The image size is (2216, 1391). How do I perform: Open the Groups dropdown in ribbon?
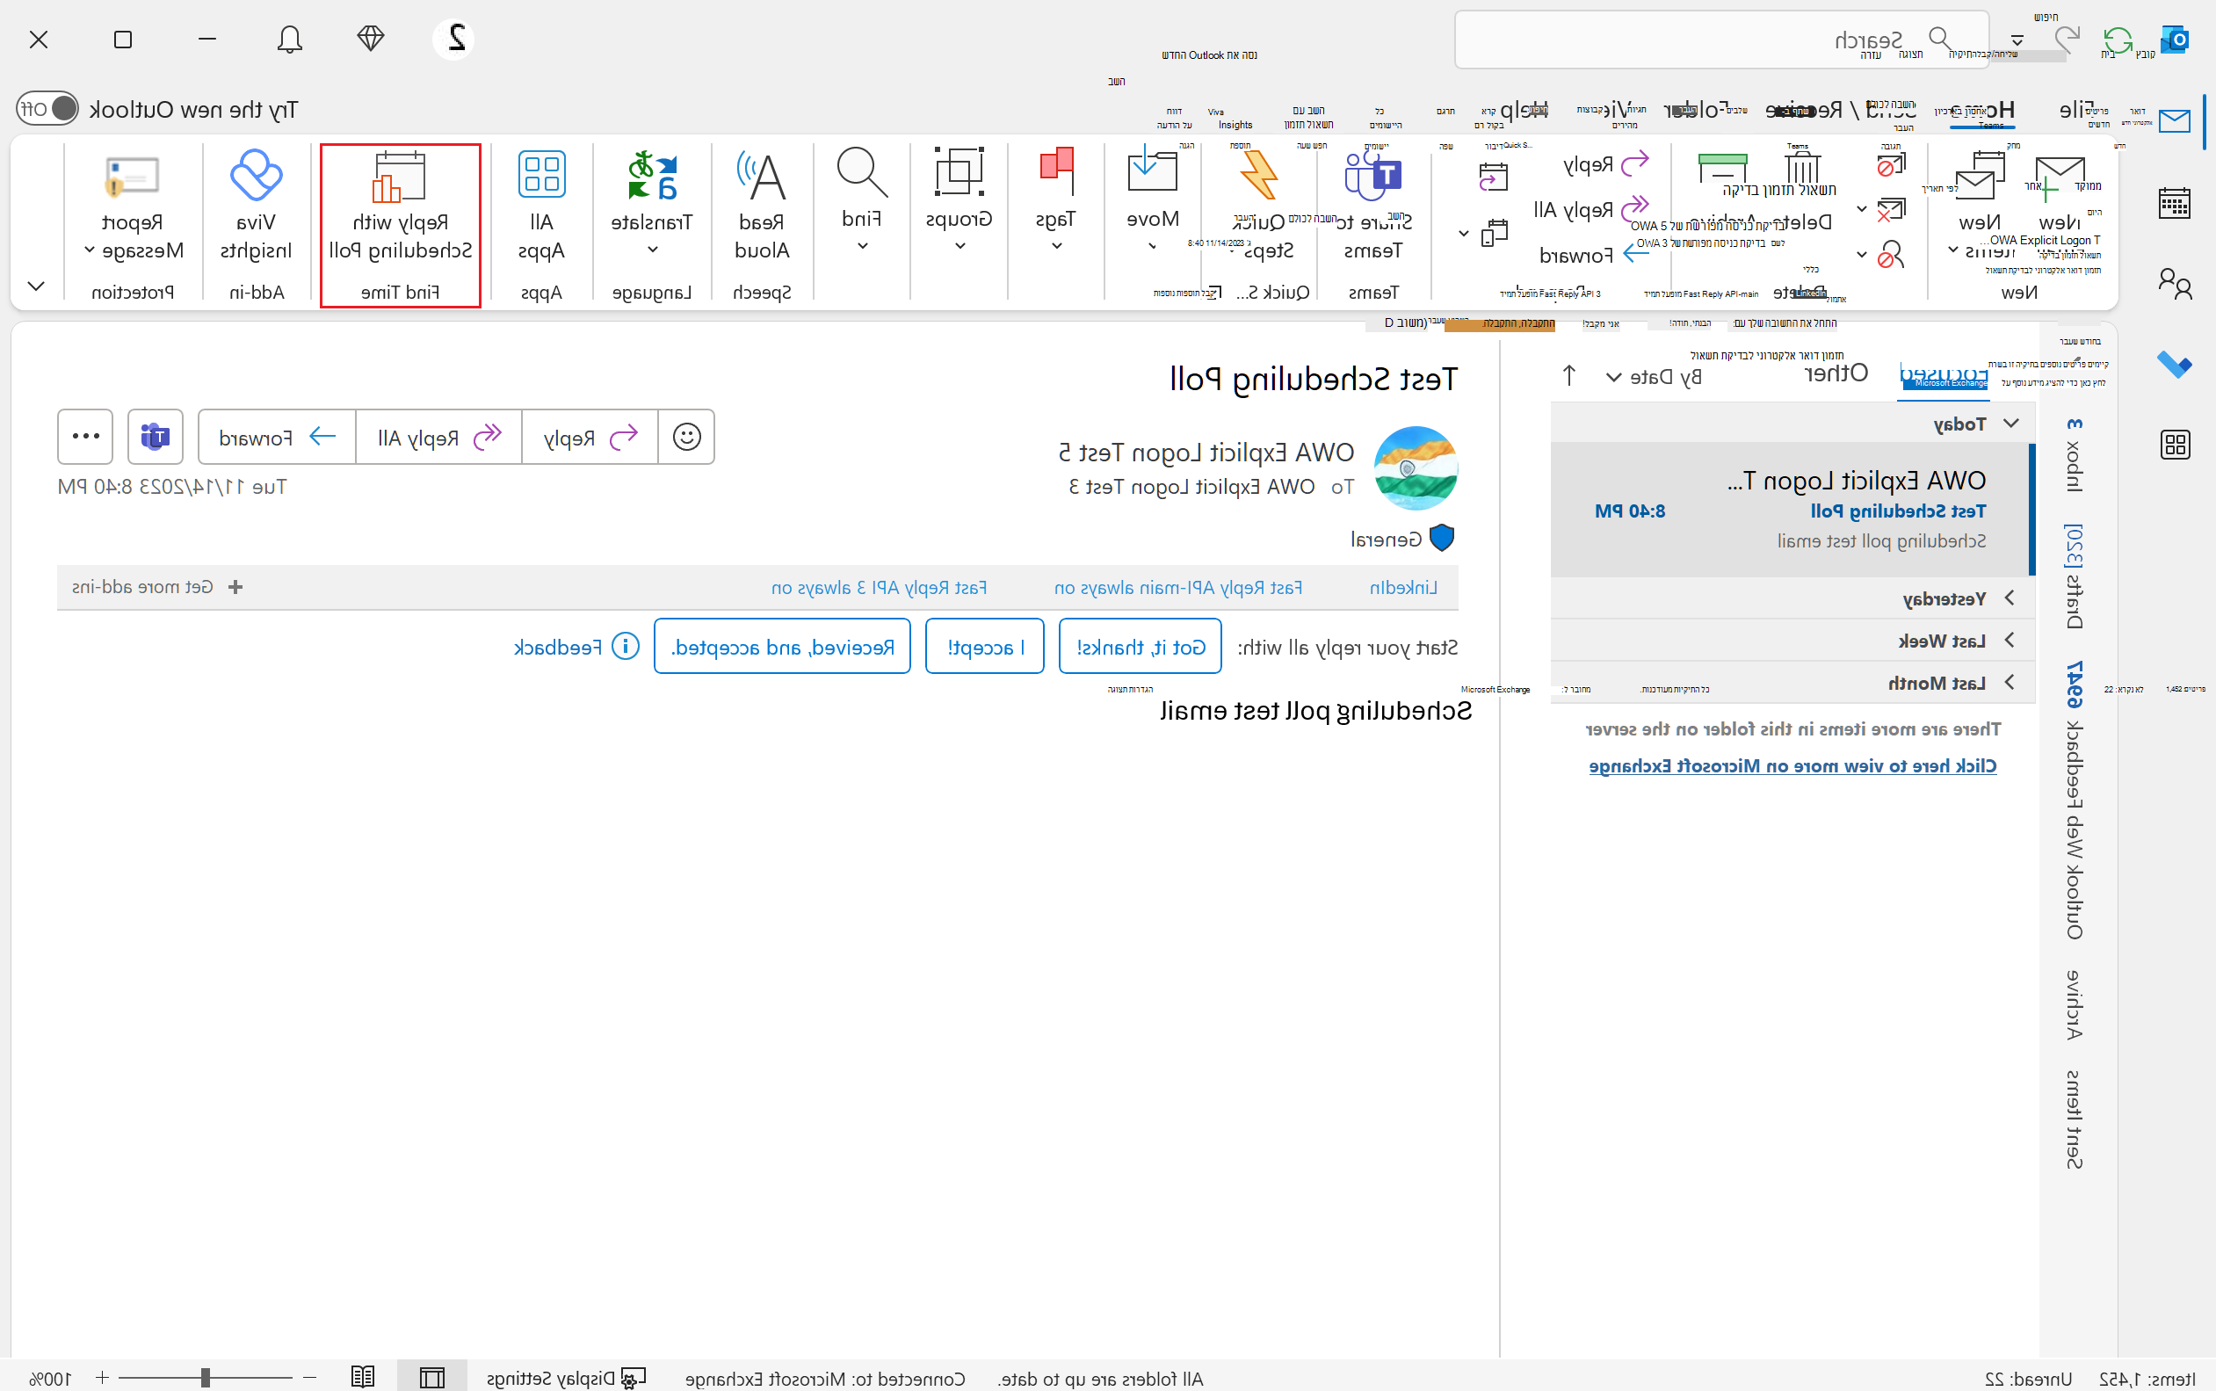pyautogui.click(x=960, y=200)
